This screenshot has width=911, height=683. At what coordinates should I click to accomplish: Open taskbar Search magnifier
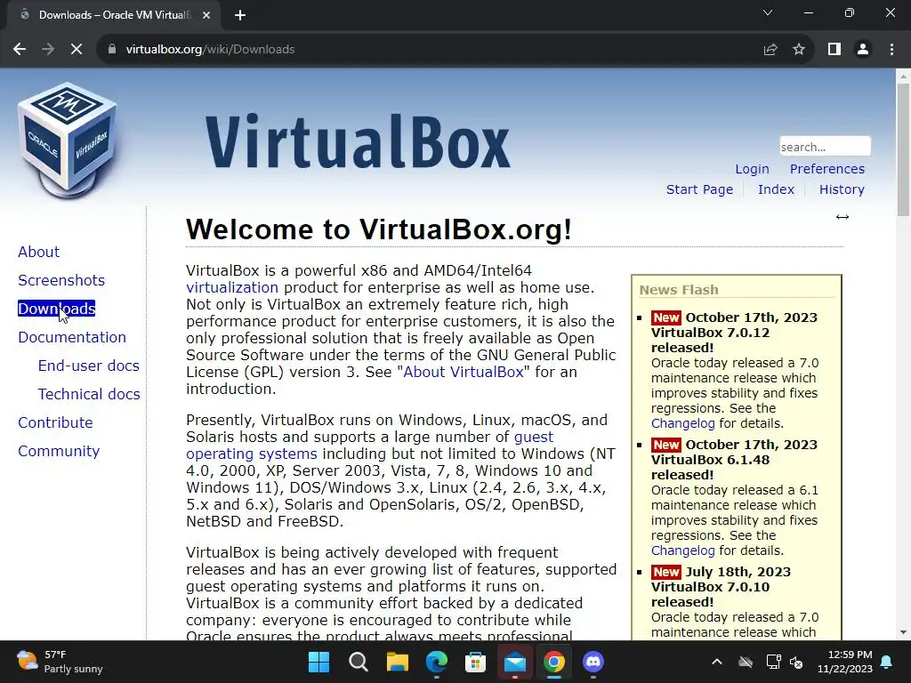[358, 662]
